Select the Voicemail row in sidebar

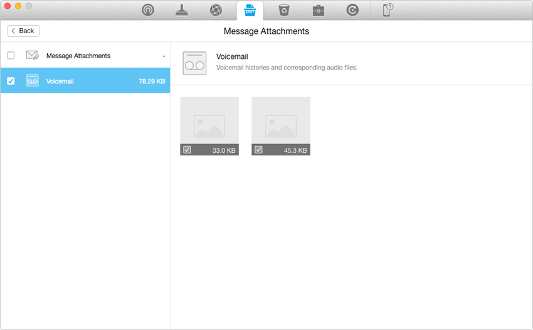85,80
